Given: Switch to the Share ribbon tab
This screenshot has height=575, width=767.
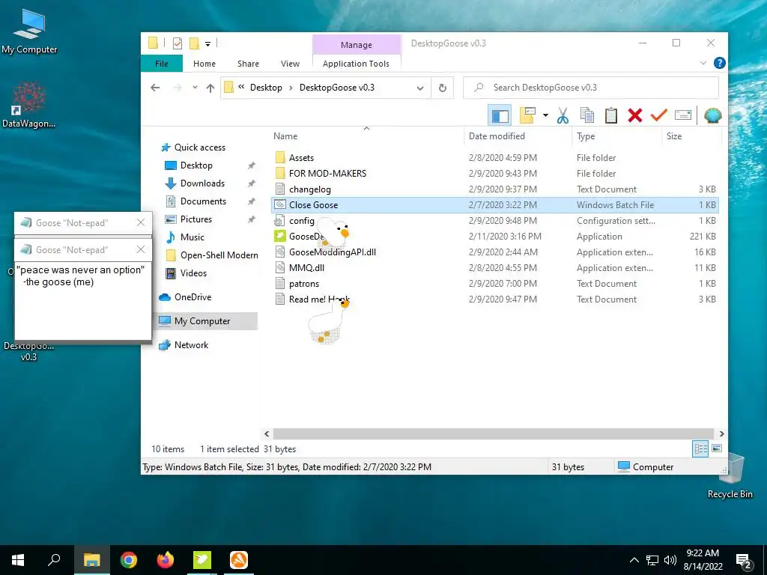Looking at the screenshot, I should [248, 64].
